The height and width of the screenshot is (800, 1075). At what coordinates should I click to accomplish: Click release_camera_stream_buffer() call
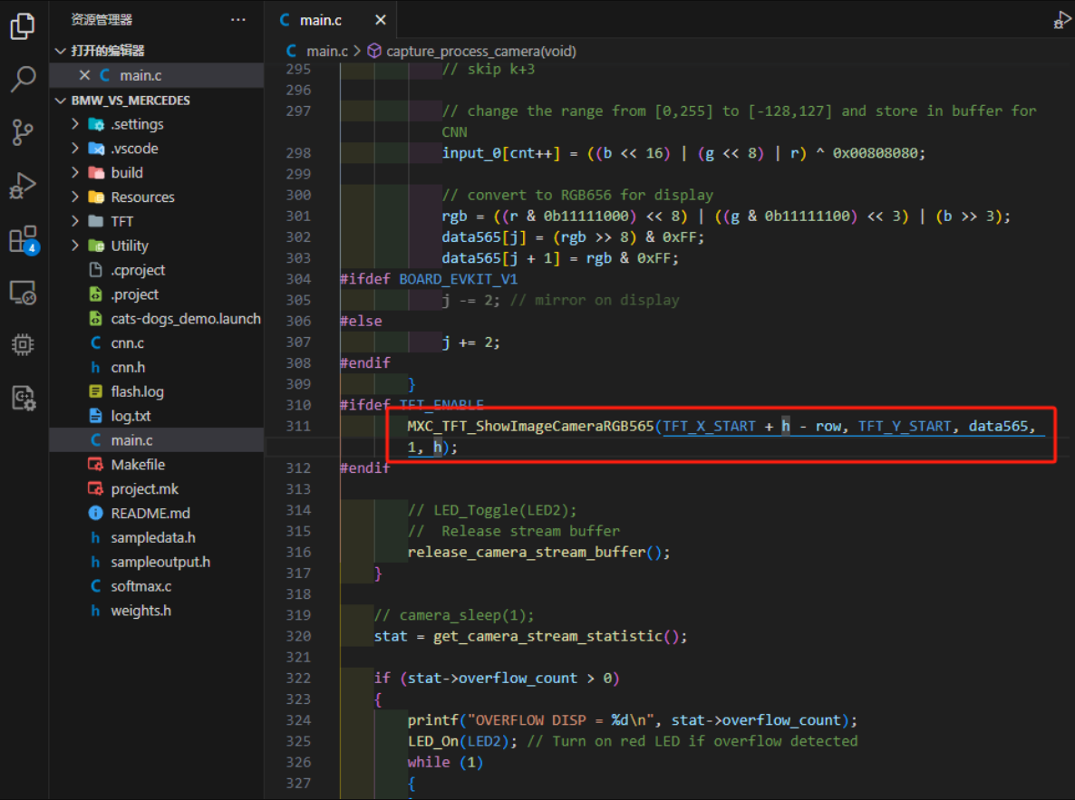[x=539, y=553]
